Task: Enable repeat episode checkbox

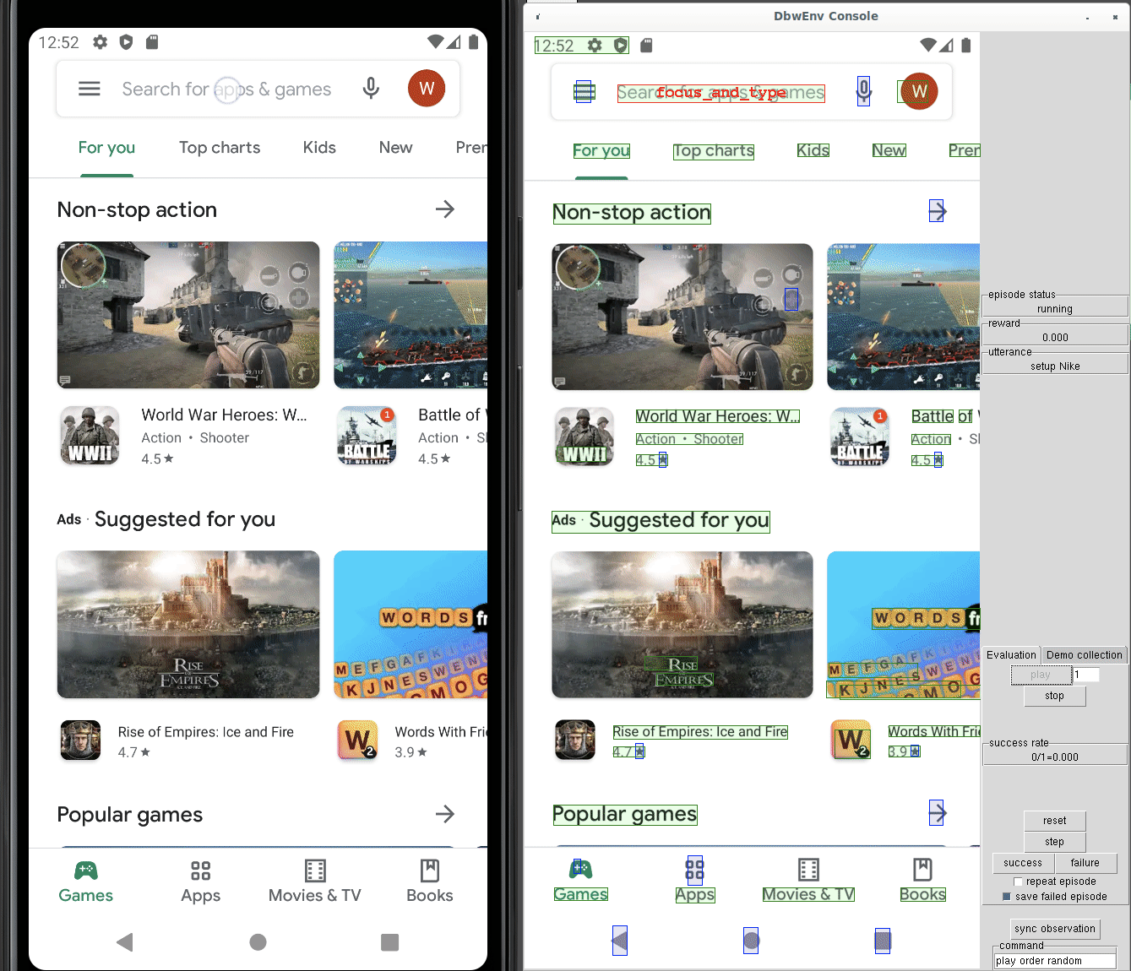Action: (x=1018, y=881)
